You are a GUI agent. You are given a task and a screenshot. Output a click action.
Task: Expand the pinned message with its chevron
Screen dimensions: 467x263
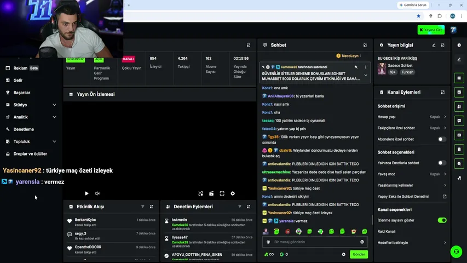click(366, 76)
